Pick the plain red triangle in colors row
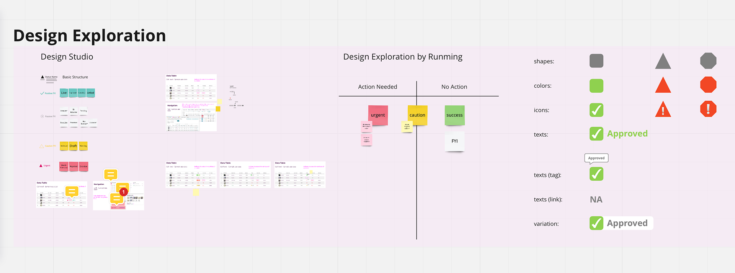 (x=663, y=86)
